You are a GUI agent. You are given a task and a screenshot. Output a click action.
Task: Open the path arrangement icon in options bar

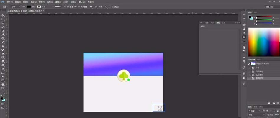click(x=101, y=6)
